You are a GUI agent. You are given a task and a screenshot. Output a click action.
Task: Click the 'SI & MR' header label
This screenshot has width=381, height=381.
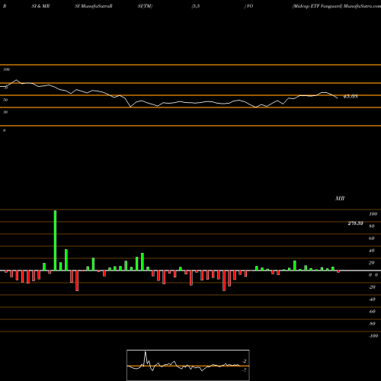coord(40,6)
